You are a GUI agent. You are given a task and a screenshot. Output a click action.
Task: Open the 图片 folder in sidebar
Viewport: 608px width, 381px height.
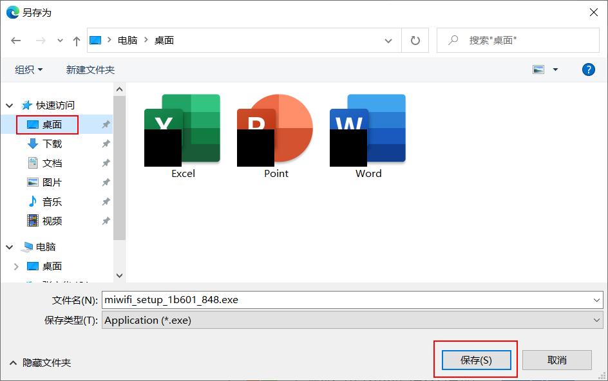tap(48, 182)
